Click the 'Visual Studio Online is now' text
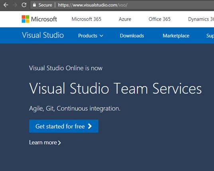 [66, 68]
